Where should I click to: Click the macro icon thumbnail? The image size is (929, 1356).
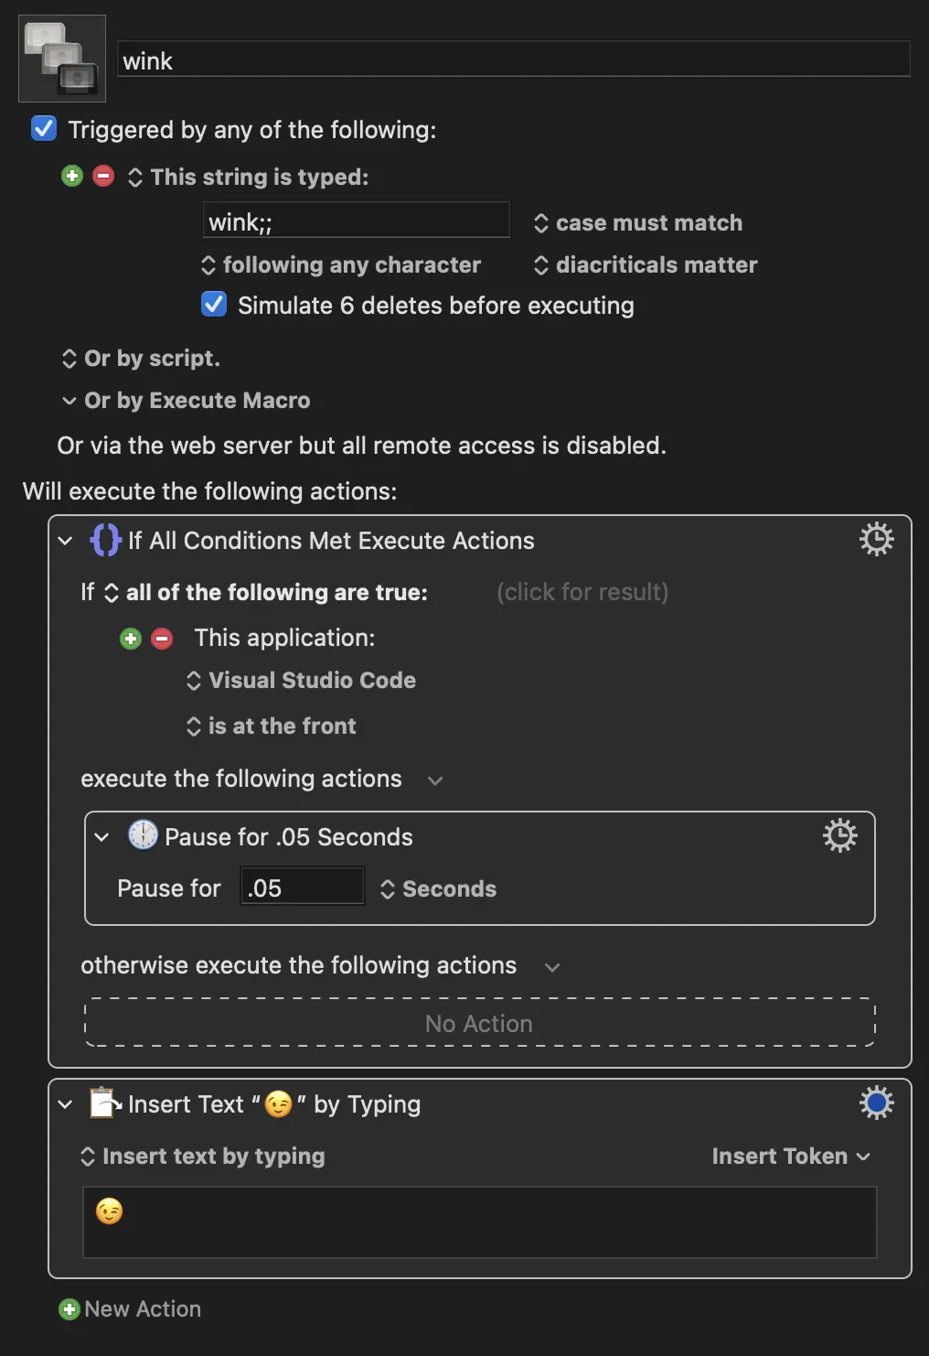tap(60, 58)
